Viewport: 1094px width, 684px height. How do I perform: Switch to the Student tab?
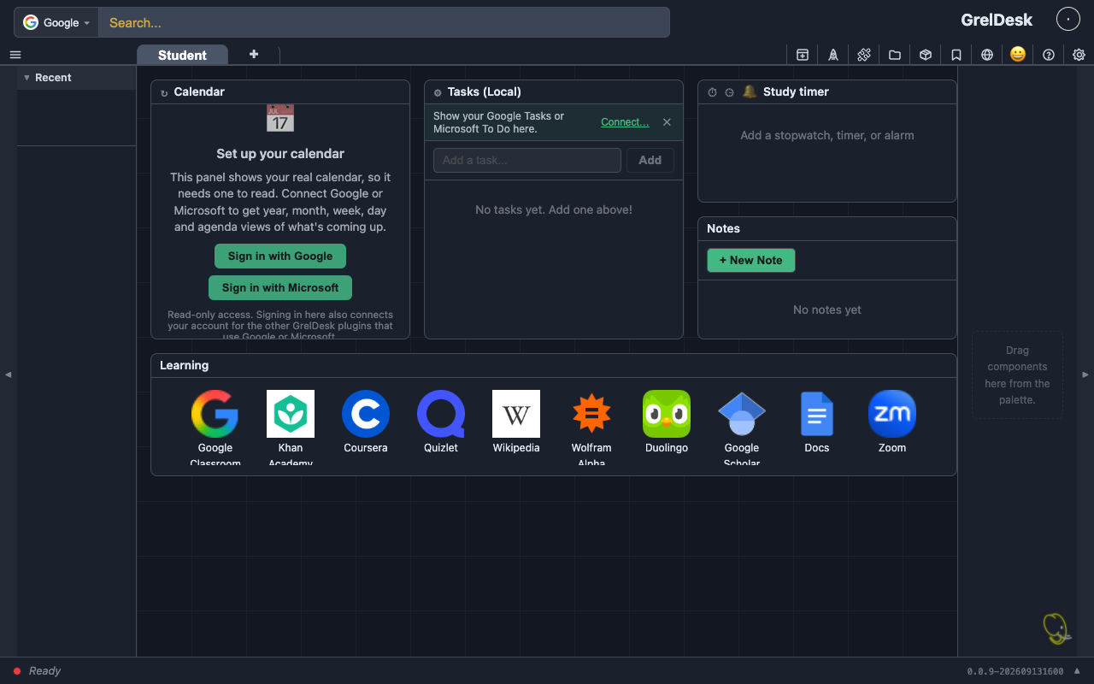click(x=182, y=55)
